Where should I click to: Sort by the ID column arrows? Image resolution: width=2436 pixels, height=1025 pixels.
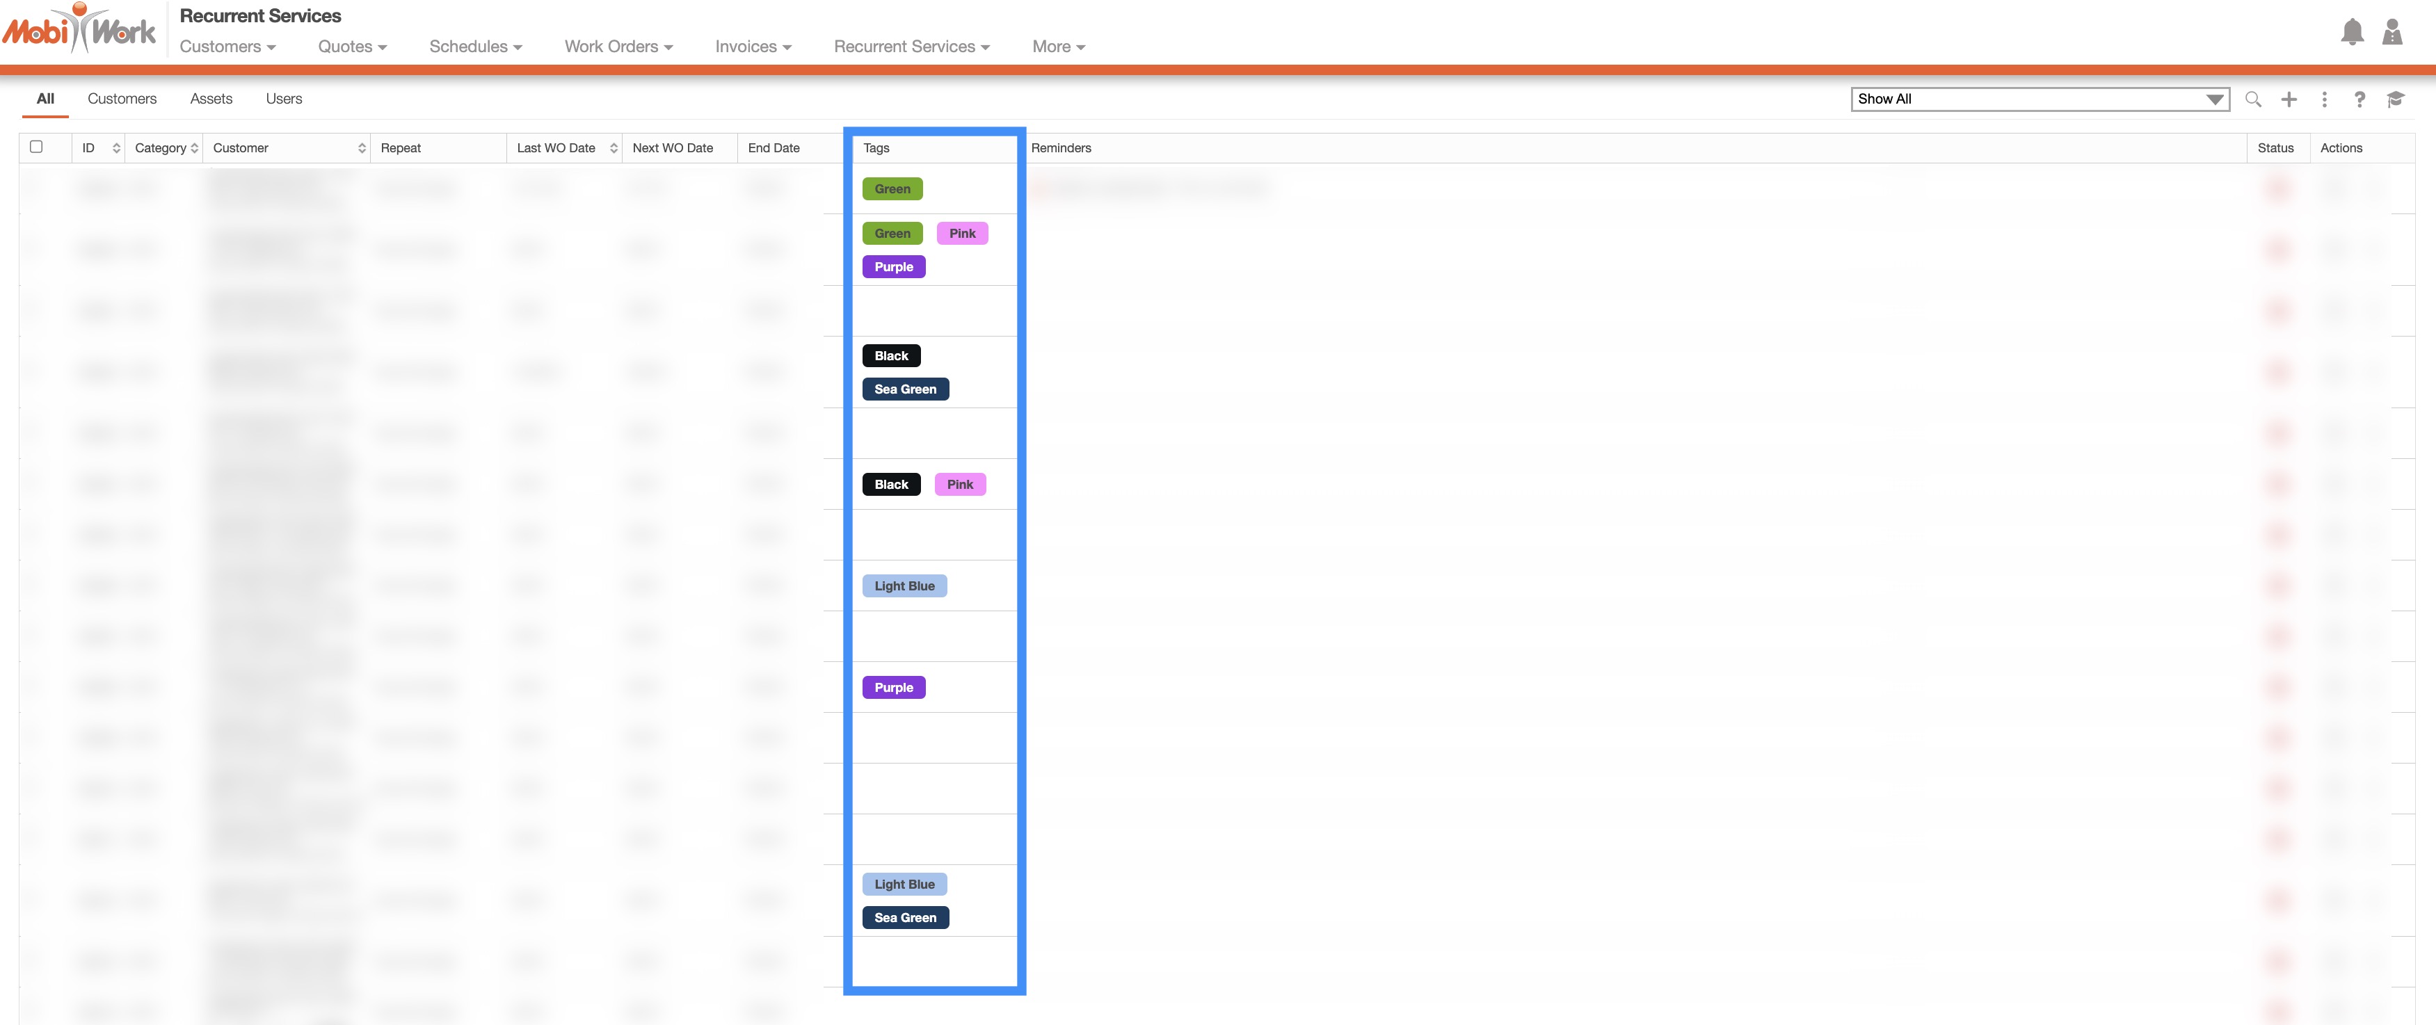[x=115, y=147]
